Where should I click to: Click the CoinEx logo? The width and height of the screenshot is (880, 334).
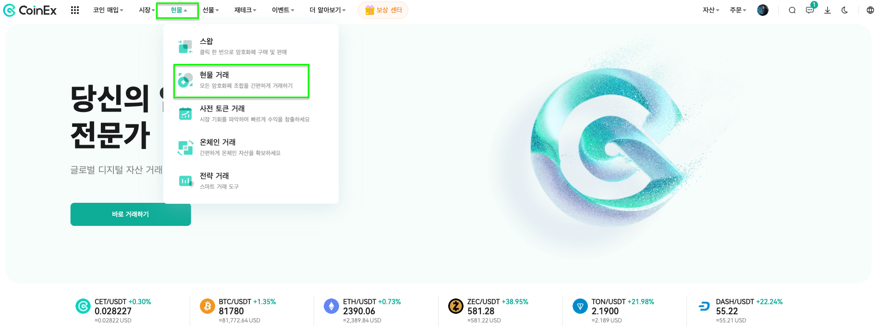click(x=30, y=10)
